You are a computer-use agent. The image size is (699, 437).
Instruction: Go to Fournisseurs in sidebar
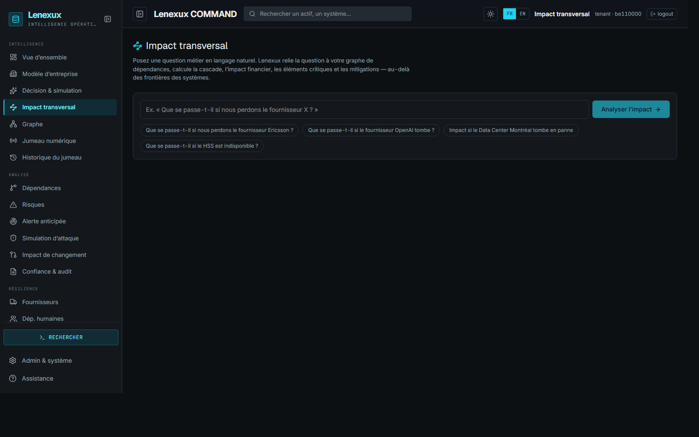coord(60,302)
